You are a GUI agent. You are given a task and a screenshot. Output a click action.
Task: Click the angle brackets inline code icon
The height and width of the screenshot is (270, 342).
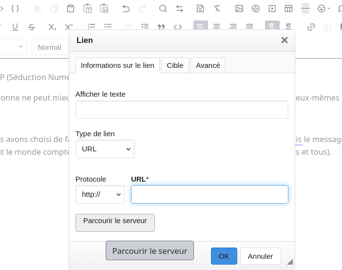point(178,27)
